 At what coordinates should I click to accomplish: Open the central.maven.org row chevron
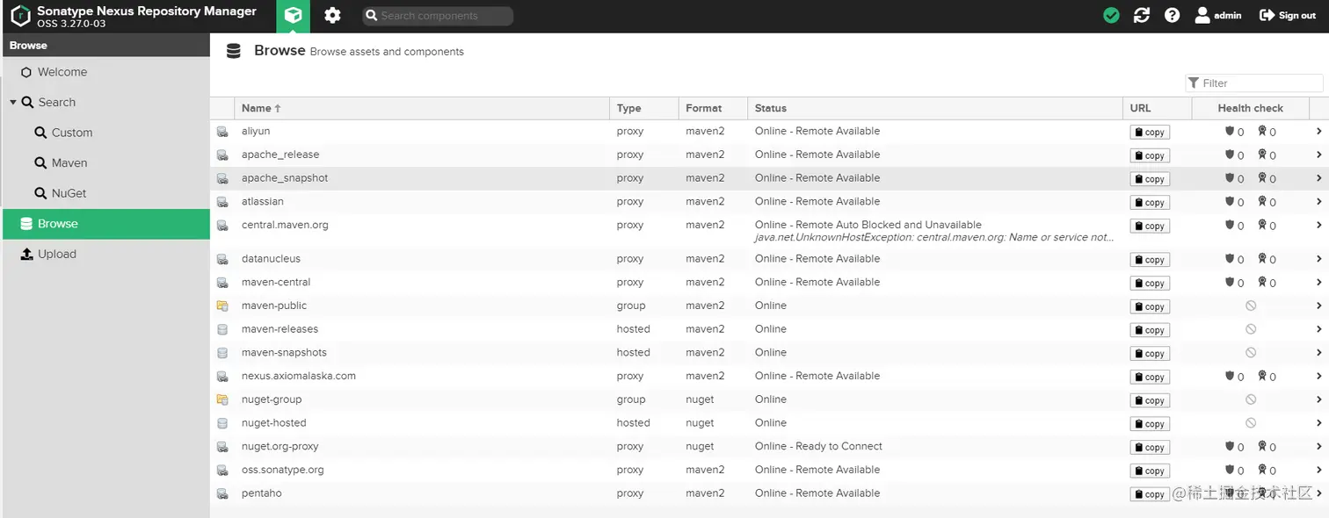coord(1318,226)
